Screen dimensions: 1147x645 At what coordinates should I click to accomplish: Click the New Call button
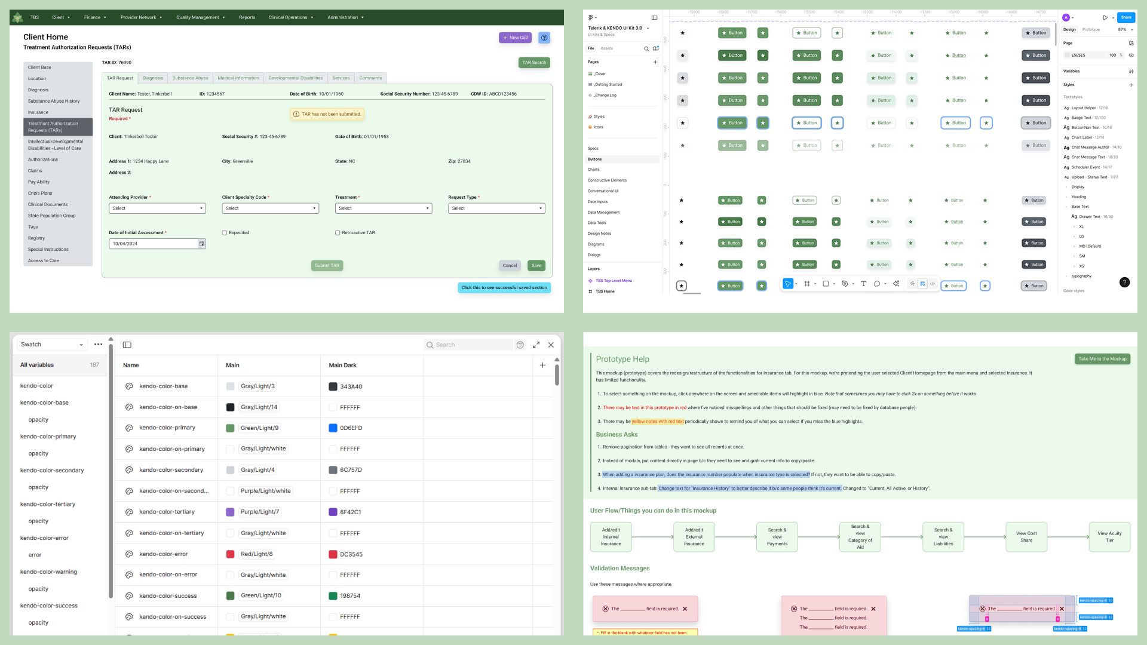[x=515, y=38]
